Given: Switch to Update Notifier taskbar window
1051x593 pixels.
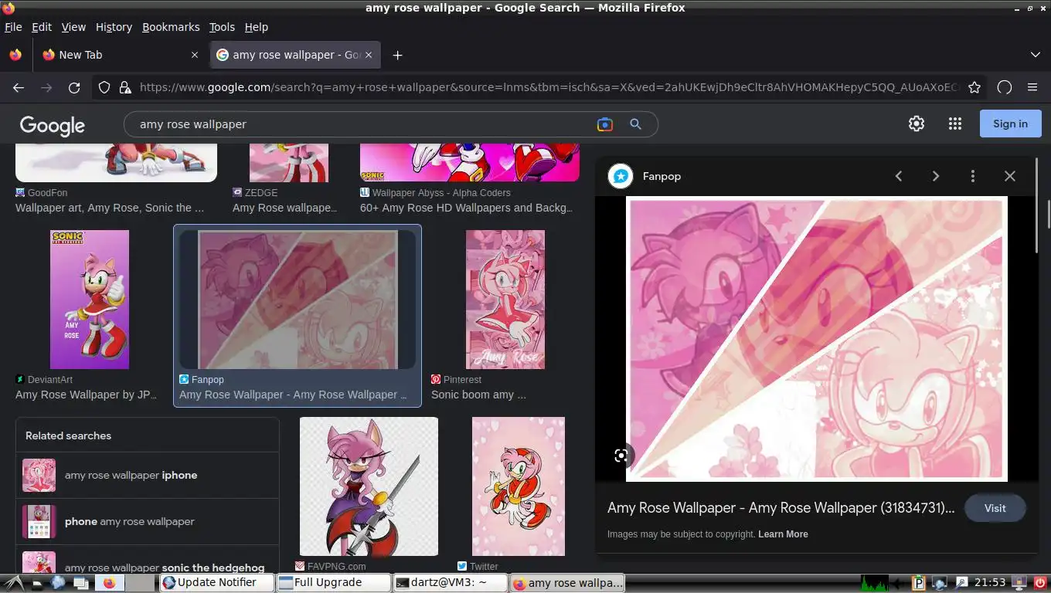Looking at the screenshot, I should coord(216,583).
